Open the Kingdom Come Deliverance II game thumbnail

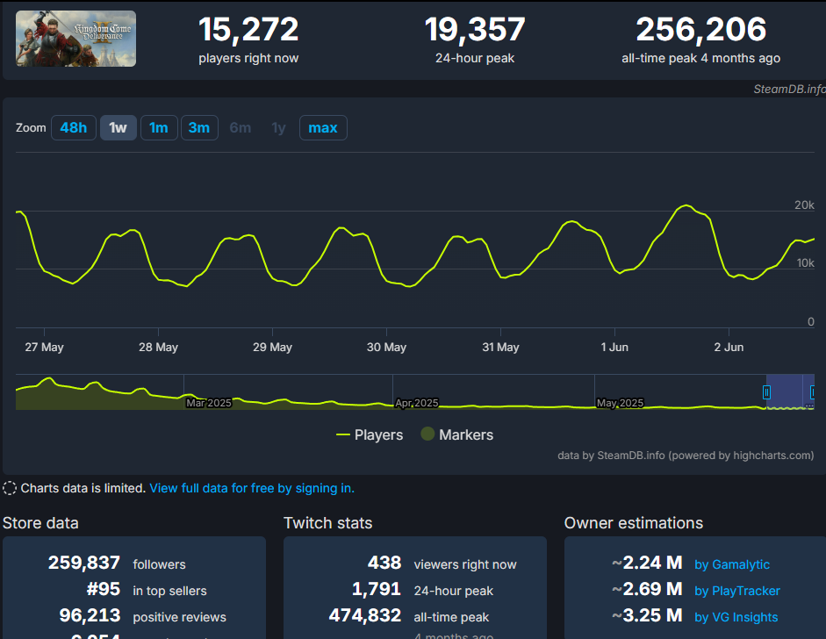click(75, 39)
